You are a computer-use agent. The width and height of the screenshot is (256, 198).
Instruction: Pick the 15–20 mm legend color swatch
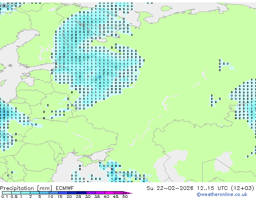click(63, 193)
